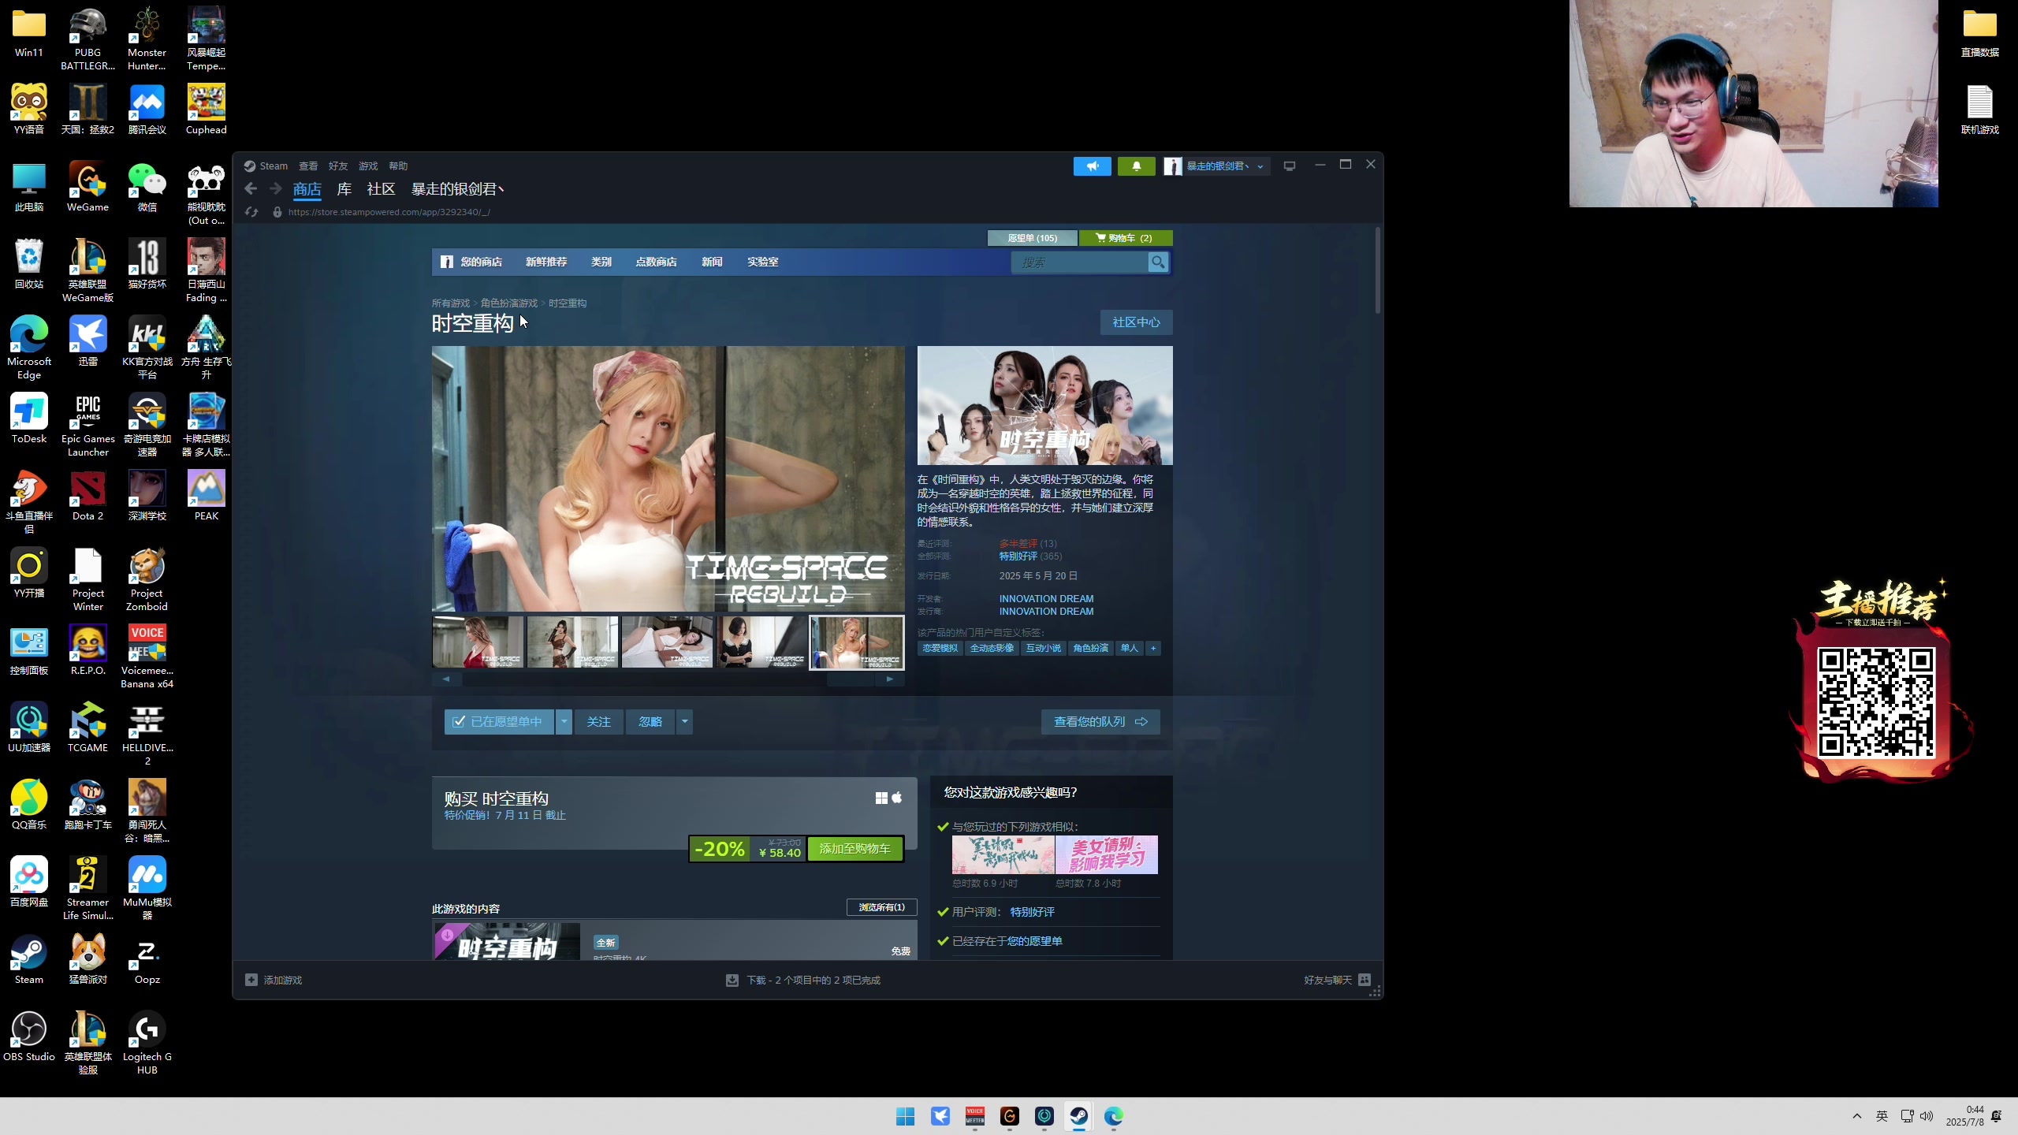2018x1135 pixels.
Task: Open taskbar volume icon
Action: 1927,1116
